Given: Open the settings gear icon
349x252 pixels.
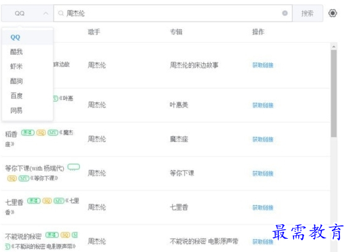Looking at the screenshot, I should [333, 13].
